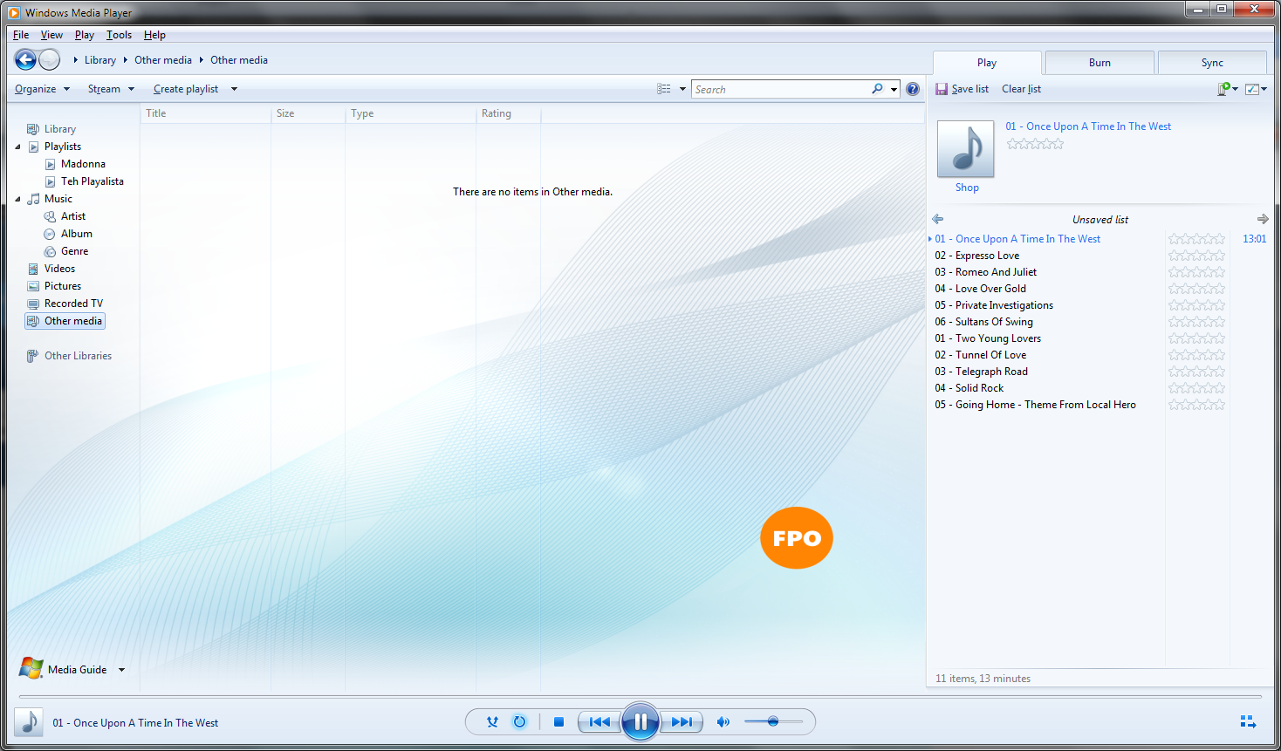Stop playback with the stop button
Screen dimensions: 1281x751
tap(559, 722)
